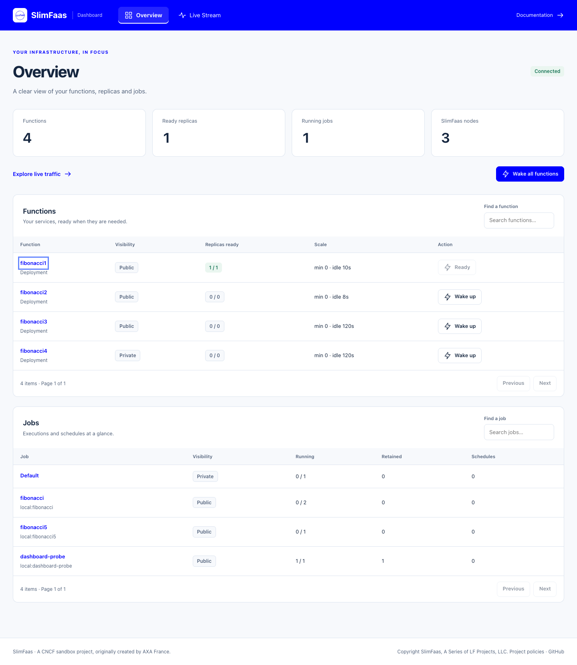Viewport: 577px width, 665px height.
Task: Open the dashboard-probe job link
Action: (42, 557)
